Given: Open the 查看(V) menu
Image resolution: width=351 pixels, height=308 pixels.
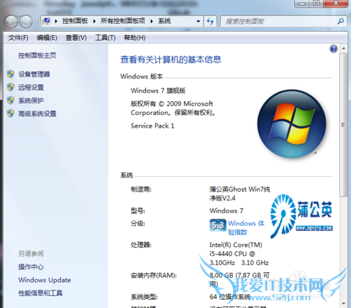Looking at the screenshot, I should tap(76, 38).
